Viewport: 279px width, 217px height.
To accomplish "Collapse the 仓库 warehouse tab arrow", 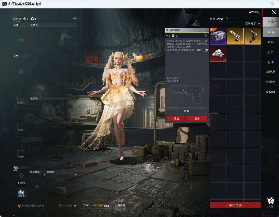I will click(x=276, y=22).
